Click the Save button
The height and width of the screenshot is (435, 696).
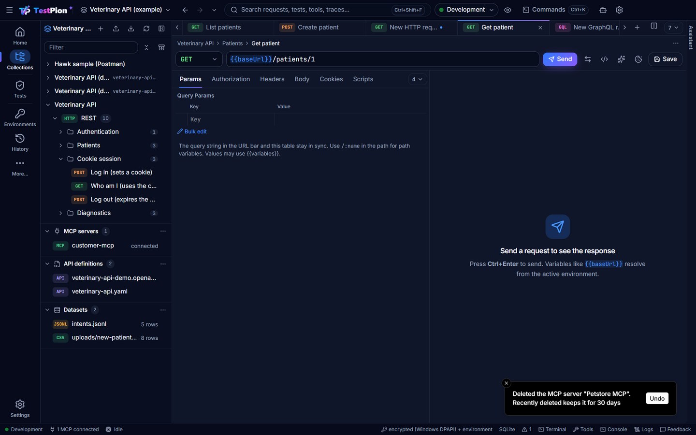tap(665, 59)
